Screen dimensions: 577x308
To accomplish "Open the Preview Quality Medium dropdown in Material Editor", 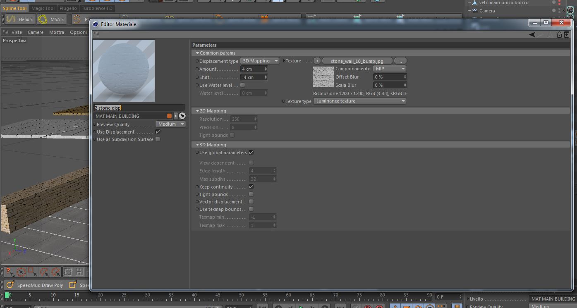I will 170,124.
